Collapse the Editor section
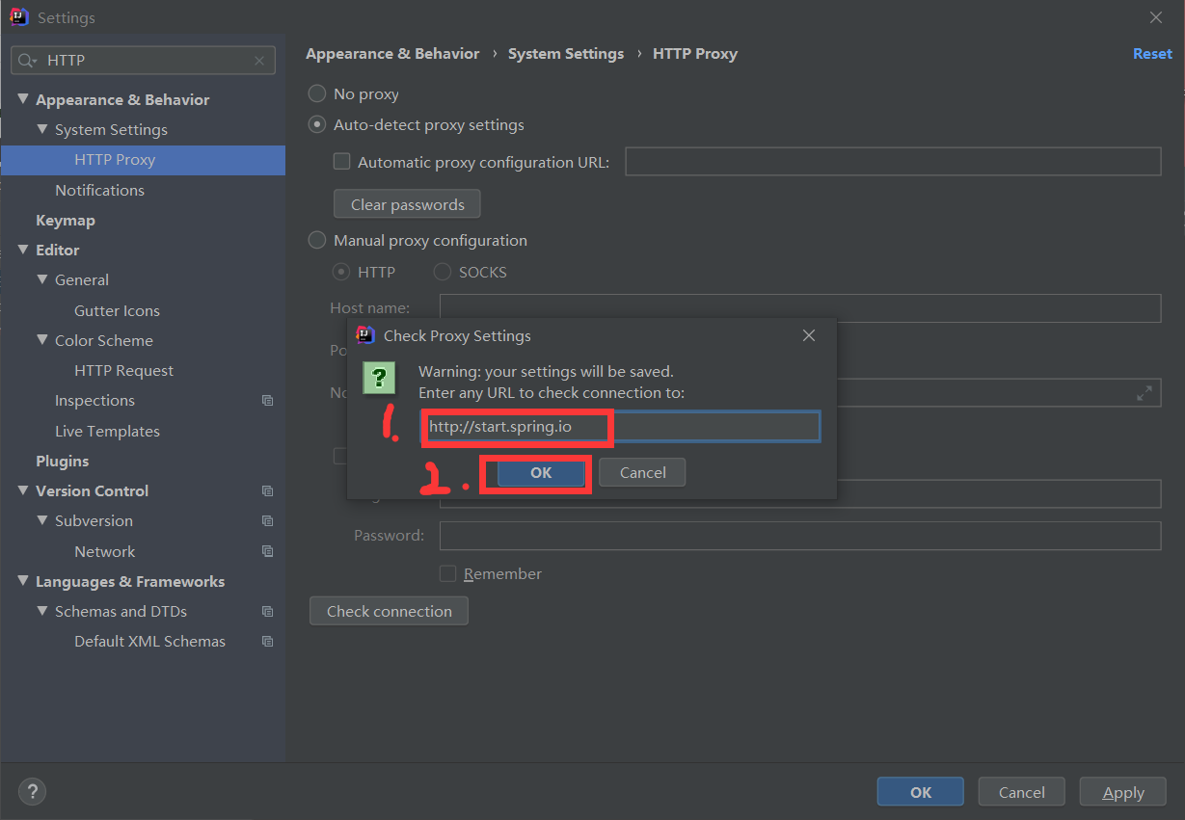Viewport: 1185px width, 820px height. [x=23, y=250]
